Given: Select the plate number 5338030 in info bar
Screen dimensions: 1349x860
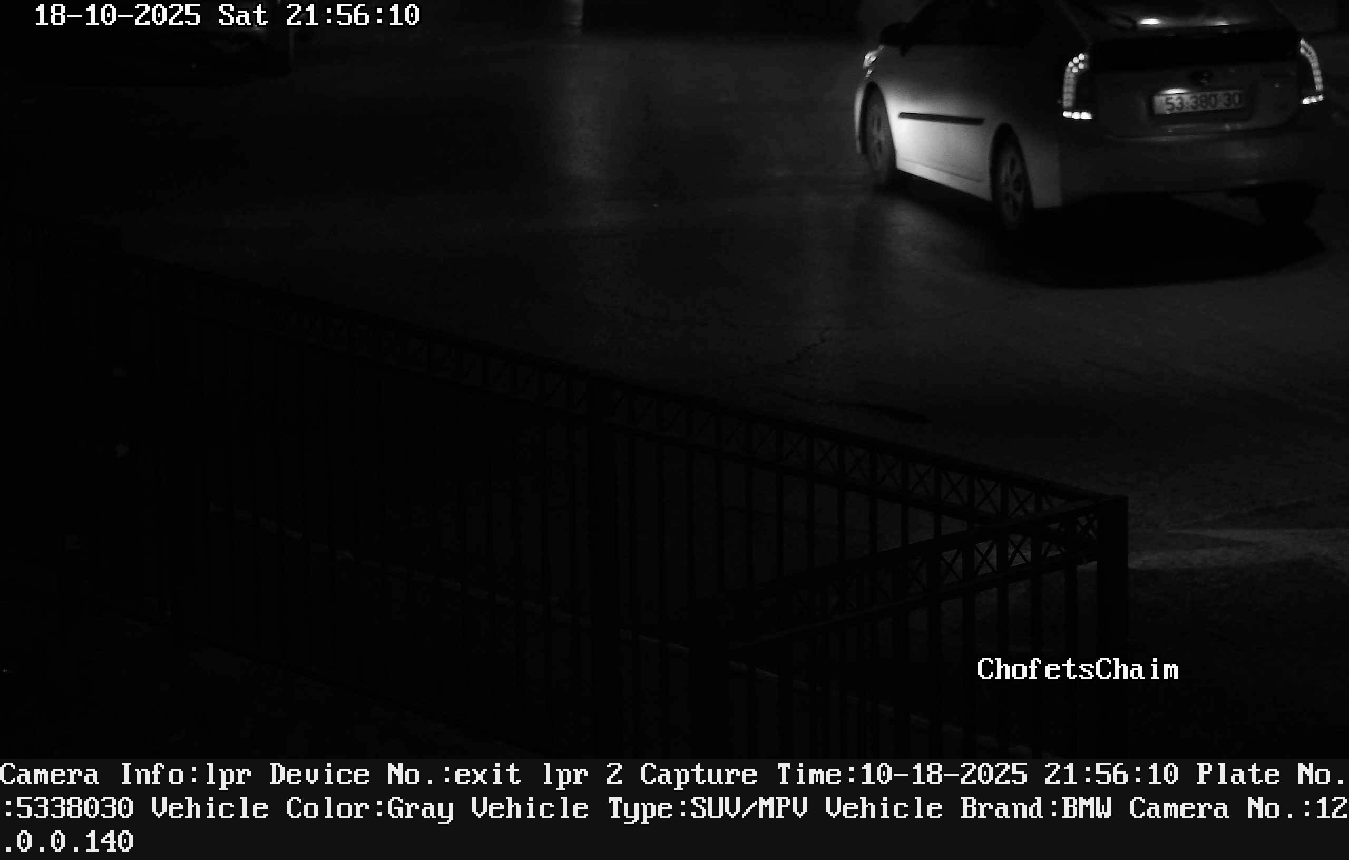Looking at the screenshot, I should coord(74,808).
